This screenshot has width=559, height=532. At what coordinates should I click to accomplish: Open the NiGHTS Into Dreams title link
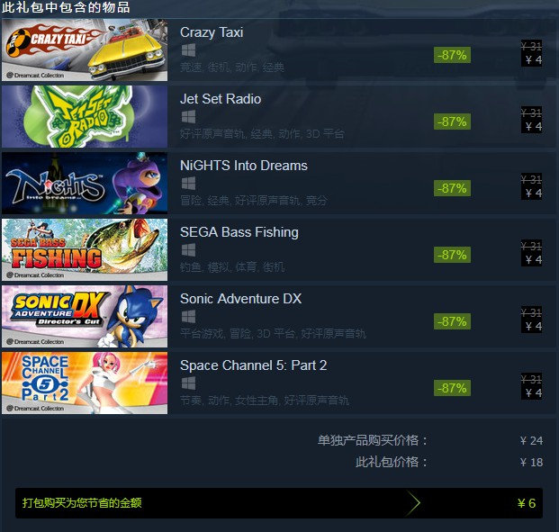pos(244,166)
